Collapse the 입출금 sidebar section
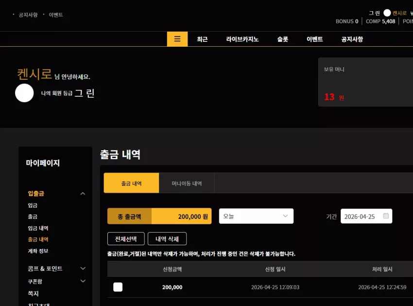The image size is (413, 306). point(83,194)
